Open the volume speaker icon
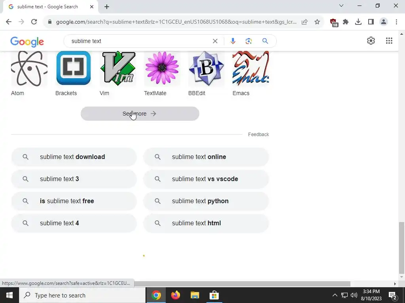 click(354, 295)
